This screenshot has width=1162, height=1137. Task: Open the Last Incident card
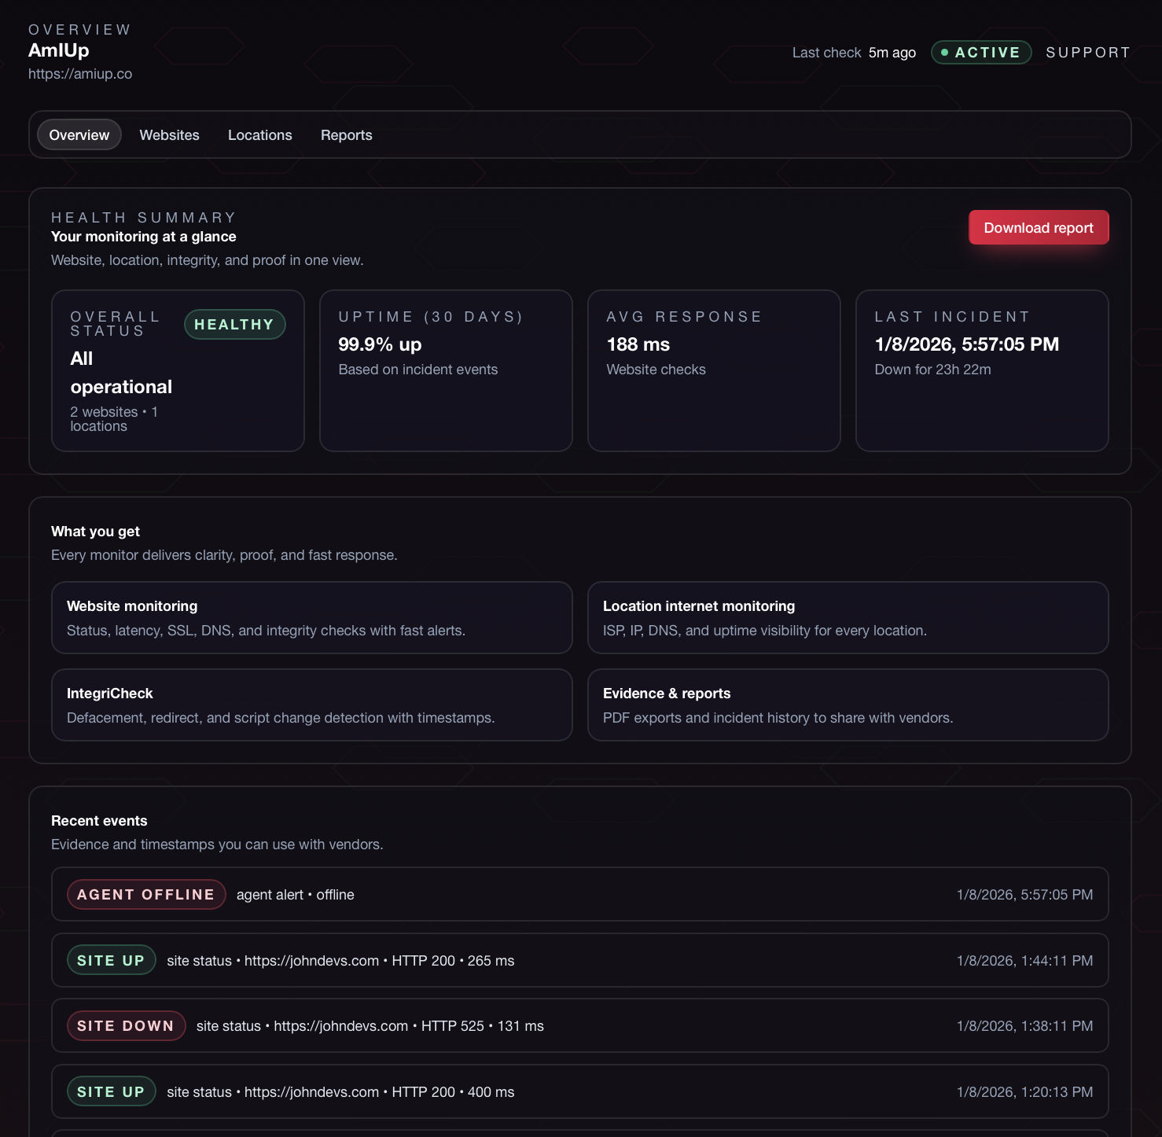[x=981, y=370]
